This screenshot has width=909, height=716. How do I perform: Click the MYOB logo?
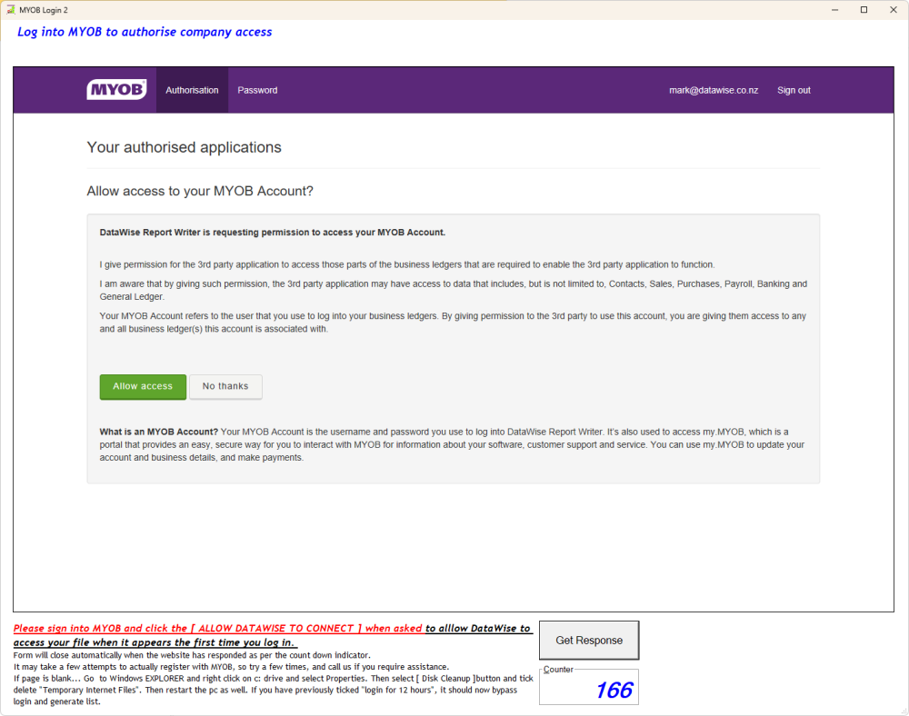click(116, 90)
